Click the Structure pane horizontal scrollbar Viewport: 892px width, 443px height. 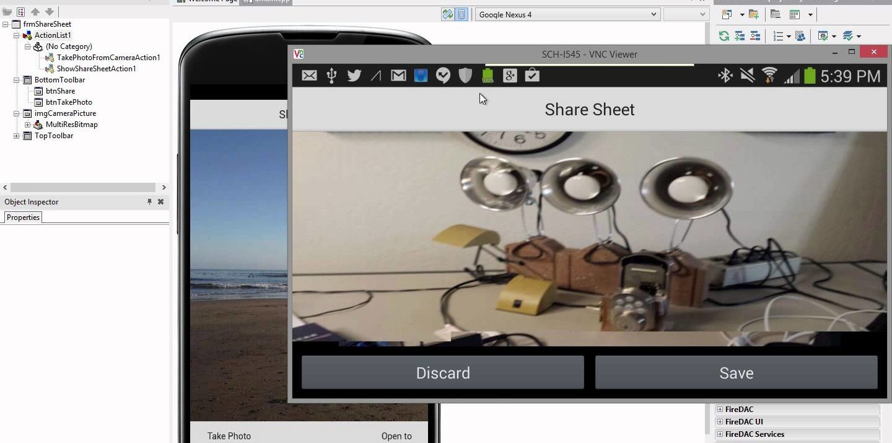tap(83, 187)
